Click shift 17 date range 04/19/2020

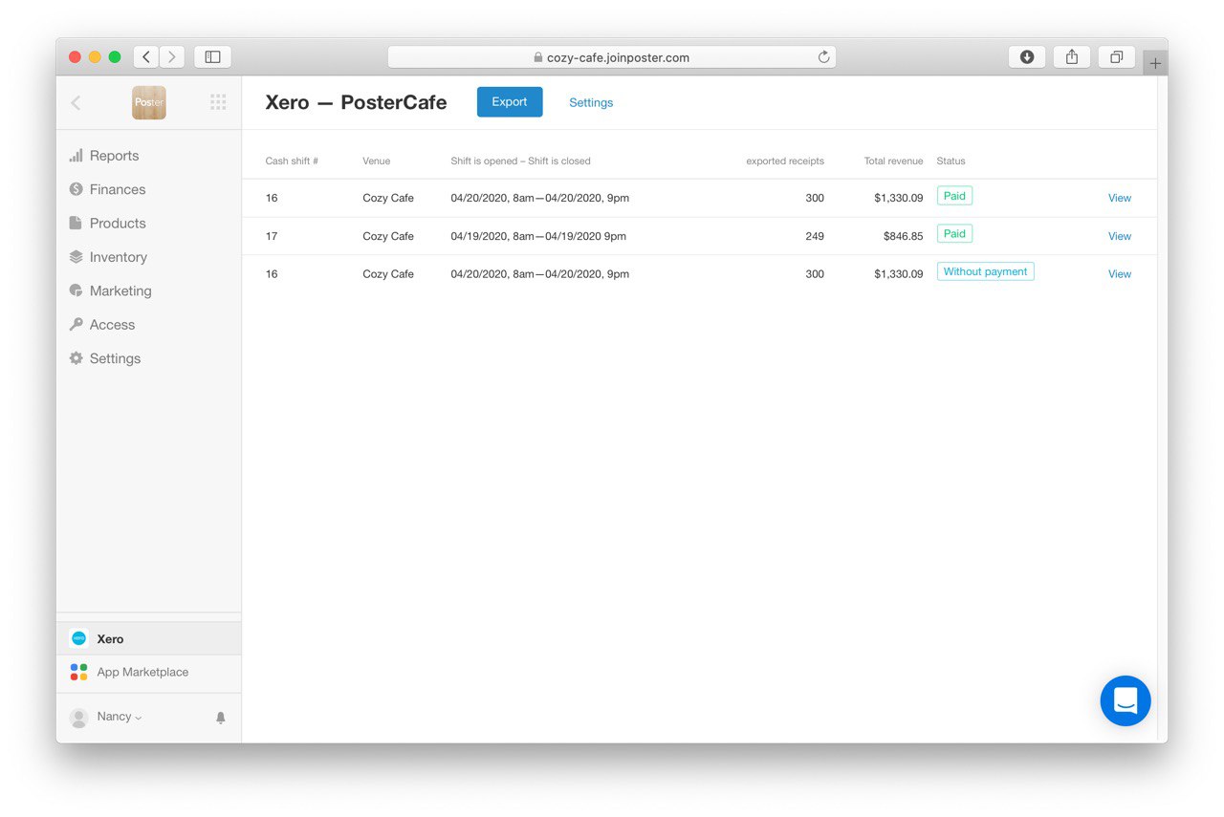tap(538, 236)
